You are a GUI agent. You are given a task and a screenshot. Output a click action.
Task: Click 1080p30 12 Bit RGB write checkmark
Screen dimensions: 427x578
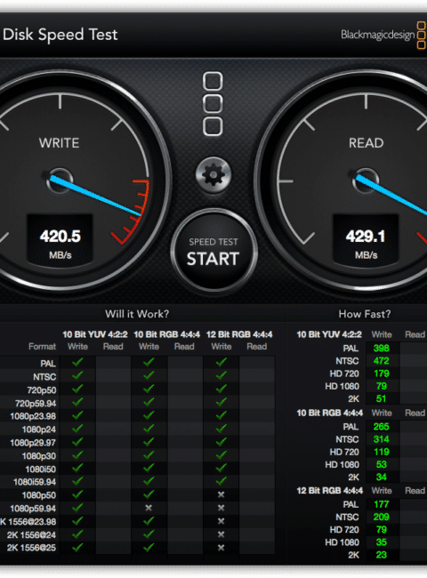(x=221, y=455)
